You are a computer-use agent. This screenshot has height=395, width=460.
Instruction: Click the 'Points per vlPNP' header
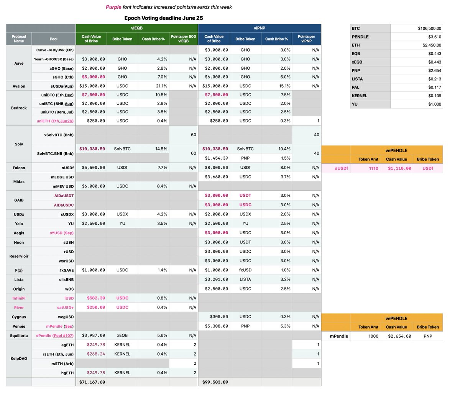click(x=306, y=39)
